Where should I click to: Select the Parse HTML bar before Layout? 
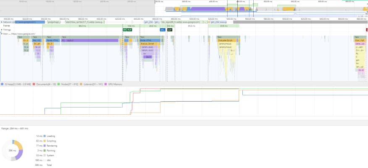53,40
